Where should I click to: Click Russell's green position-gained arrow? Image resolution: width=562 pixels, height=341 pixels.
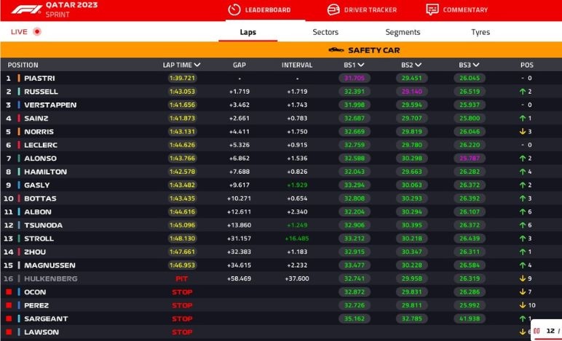click(x=522, y=92)
